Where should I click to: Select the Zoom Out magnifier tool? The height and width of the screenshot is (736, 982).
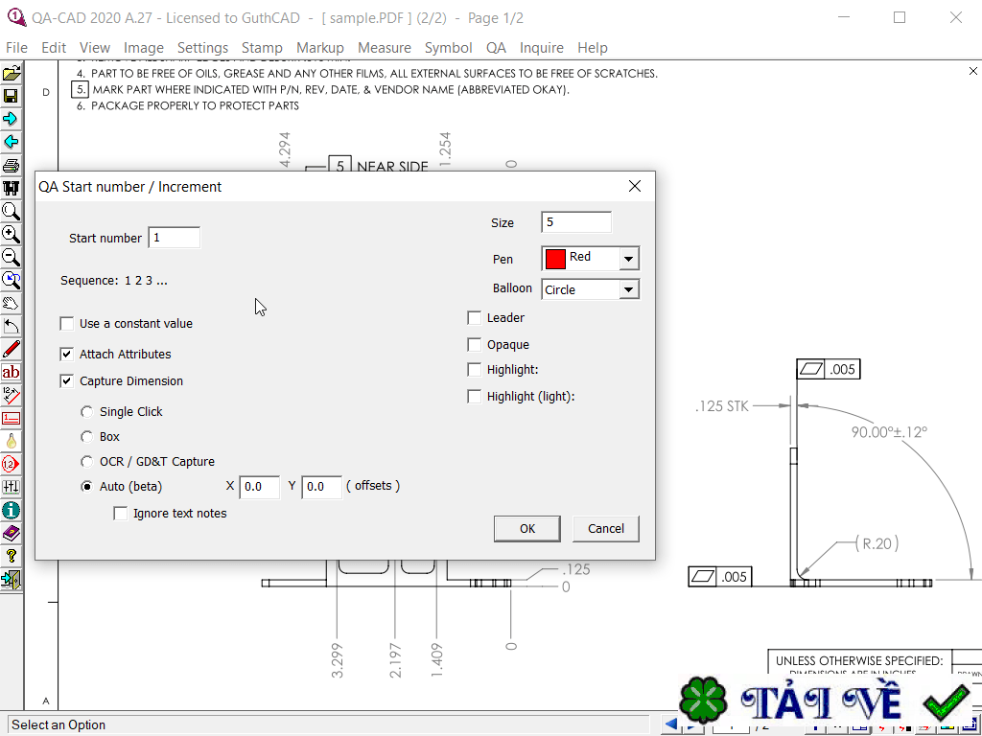coord(12,257)
